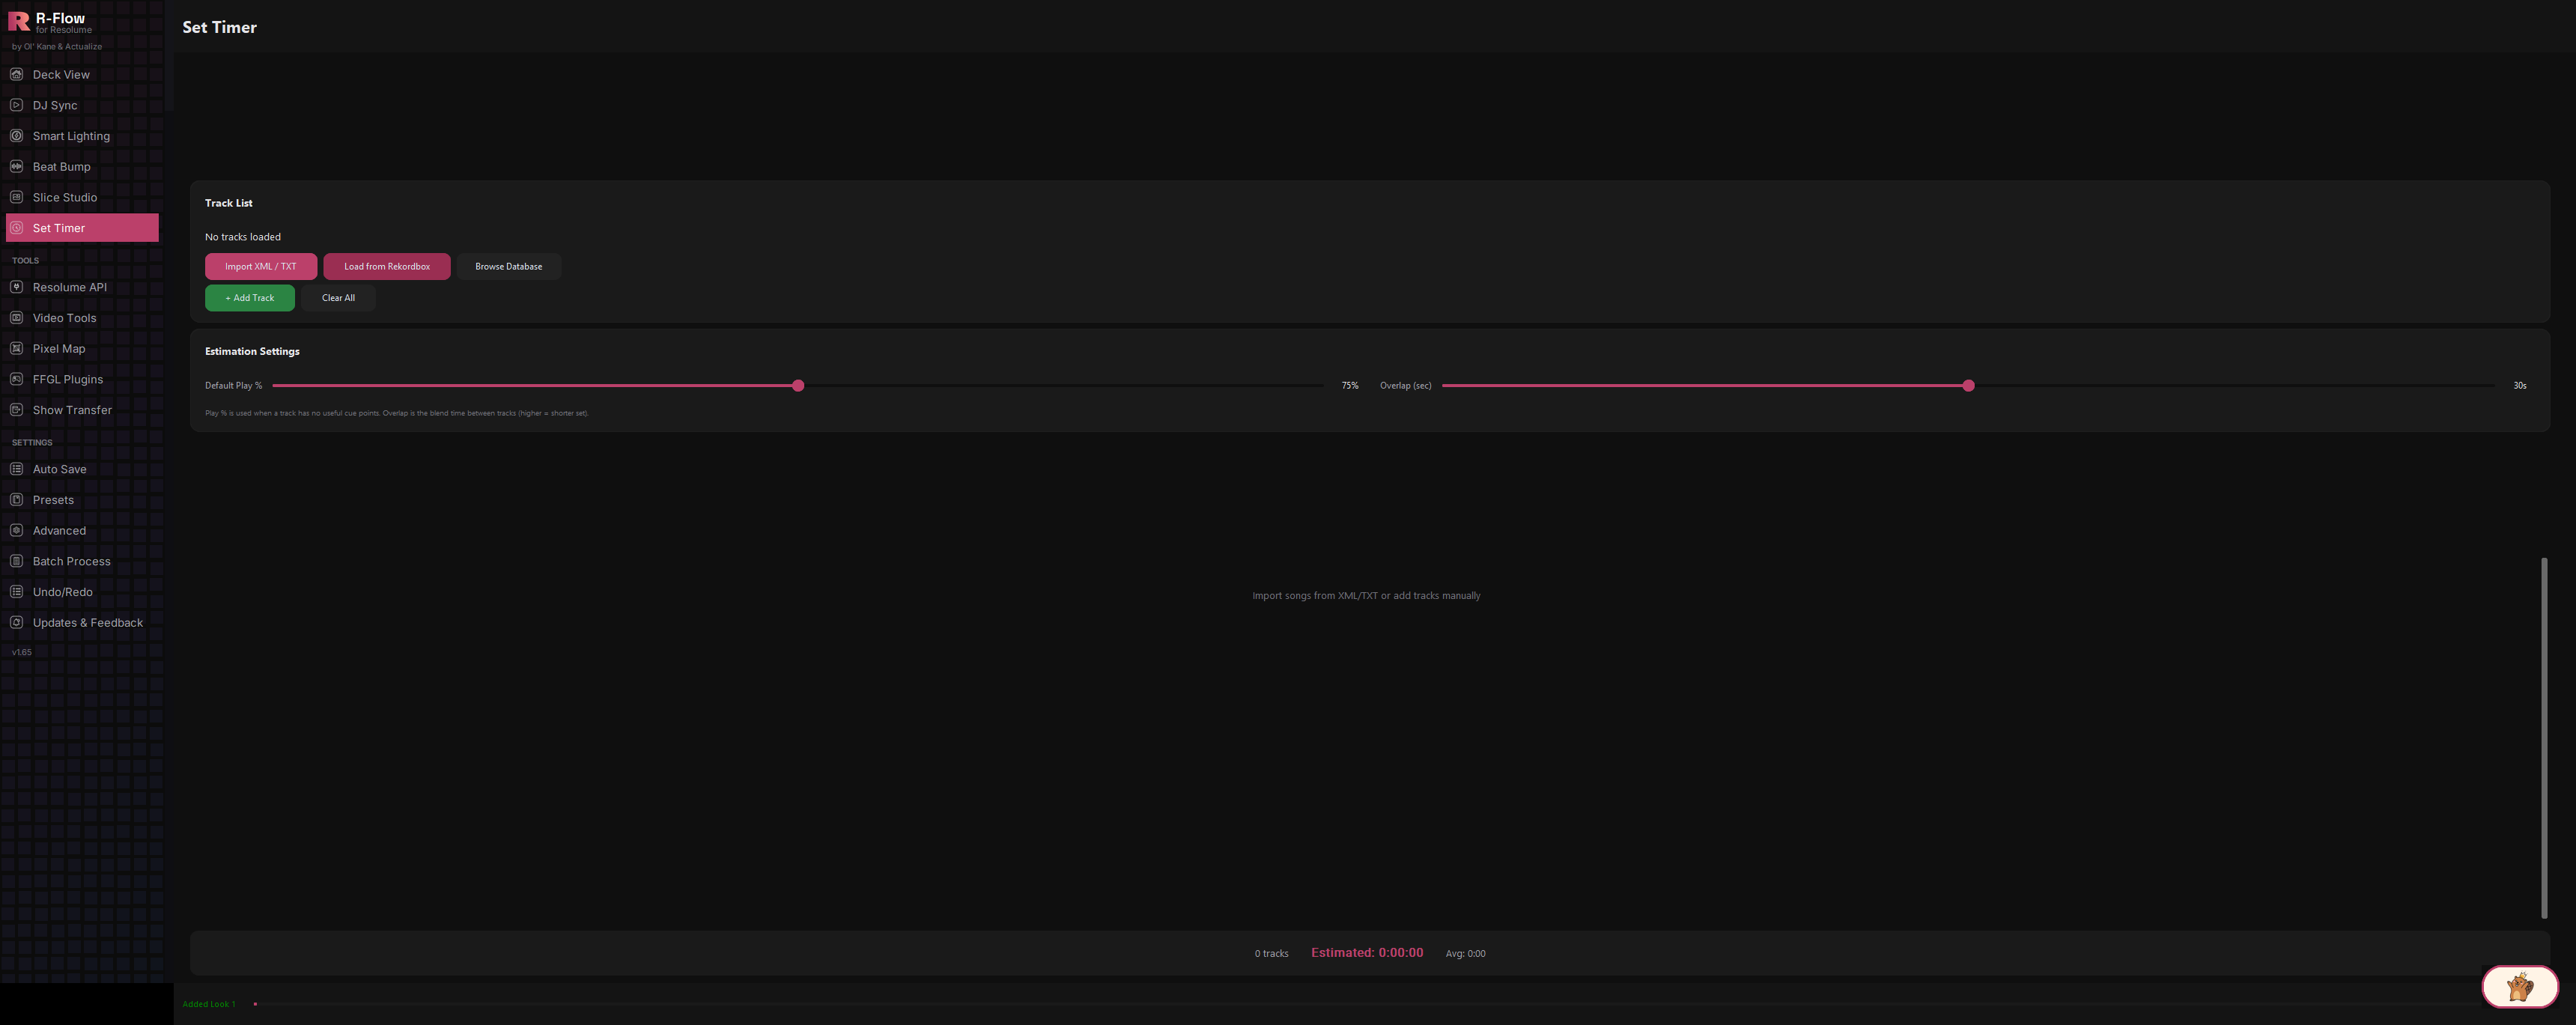Click the Overlap (sec) slider handle
The width and height of the screenshot is (2576, 1025).
[1968, 385]
